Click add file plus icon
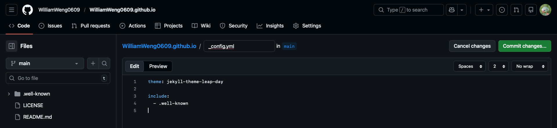The image size is (557, 128). [x=93, y=63]
